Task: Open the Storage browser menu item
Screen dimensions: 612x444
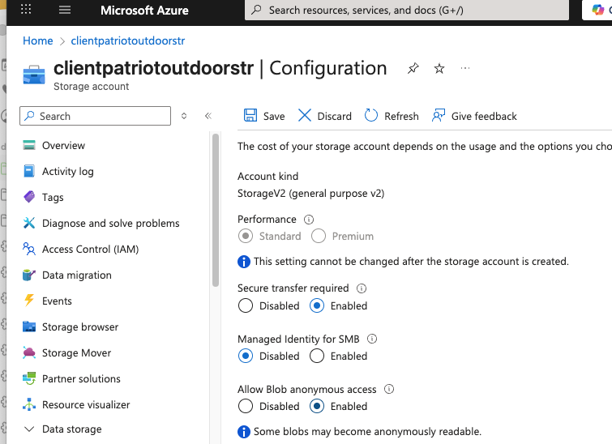Action: (x=80, y=327)
